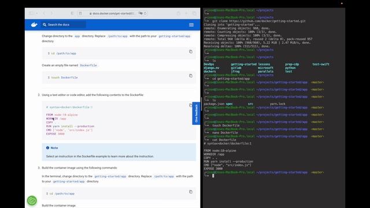370x208 pixels.
Task: Click the WORKDIR instruction in Dockerfile example
Action: (x=52, y=118)
